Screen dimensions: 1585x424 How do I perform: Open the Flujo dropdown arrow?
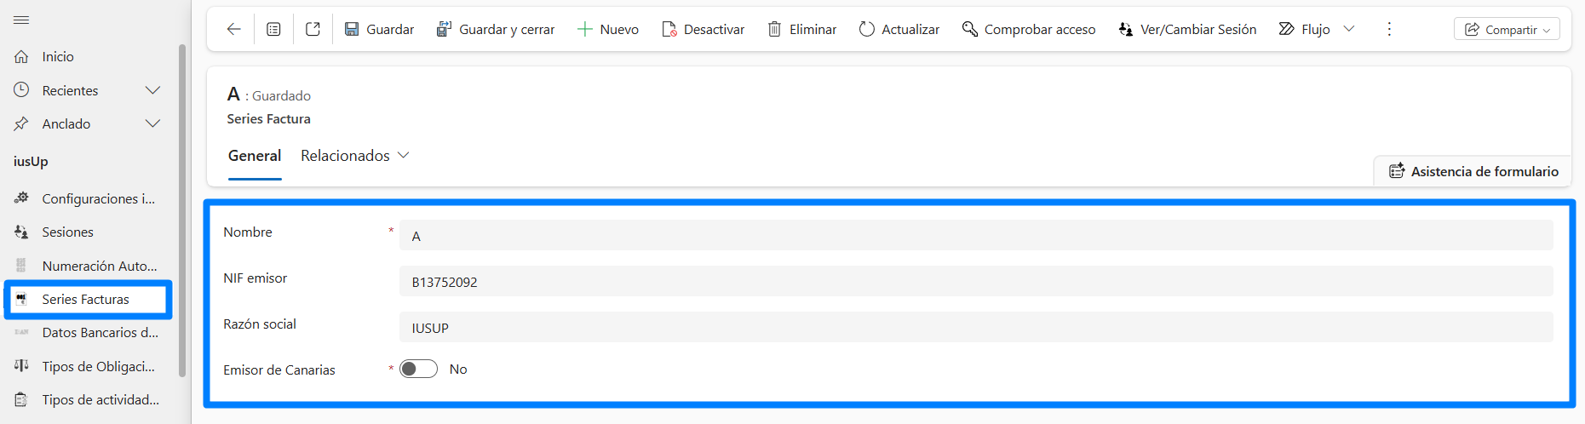pyautogui.click(x=1349, y=29)
